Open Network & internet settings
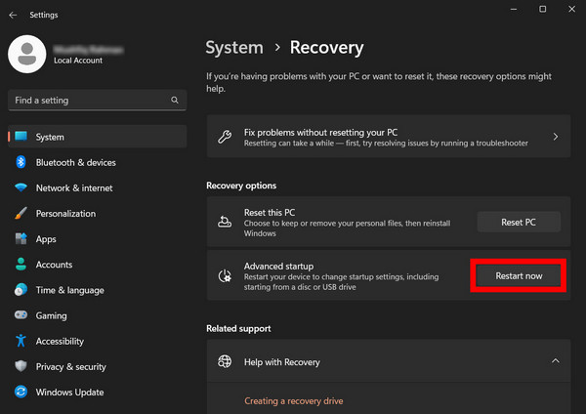The width and height of the screenshot is (586, 414). (x=74, y=187)
